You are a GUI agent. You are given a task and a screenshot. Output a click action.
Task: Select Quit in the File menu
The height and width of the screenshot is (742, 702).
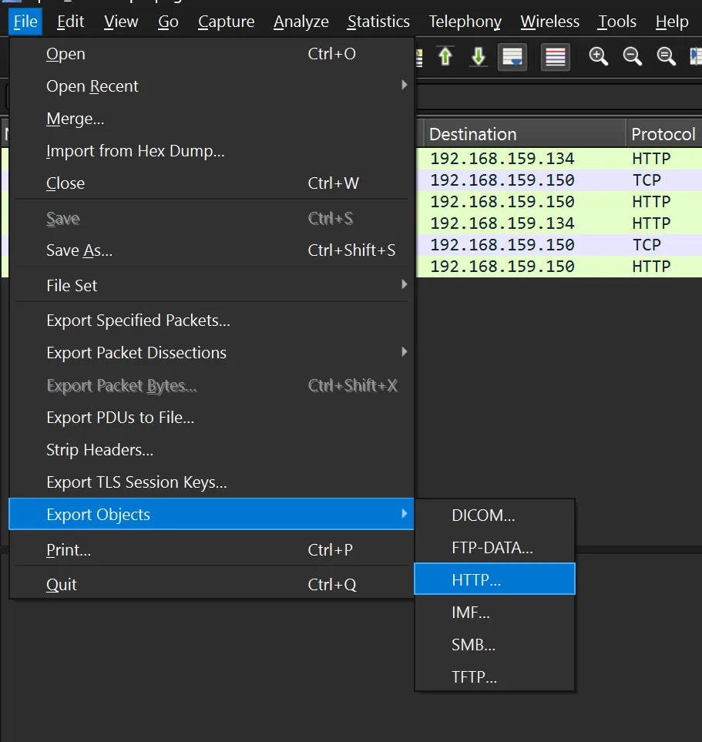pyautogui.click(x=211, y=584)
